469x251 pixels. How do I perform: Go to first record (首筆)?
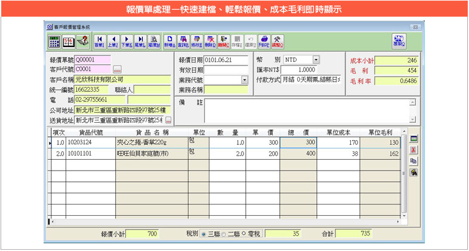tap(99, 41)
